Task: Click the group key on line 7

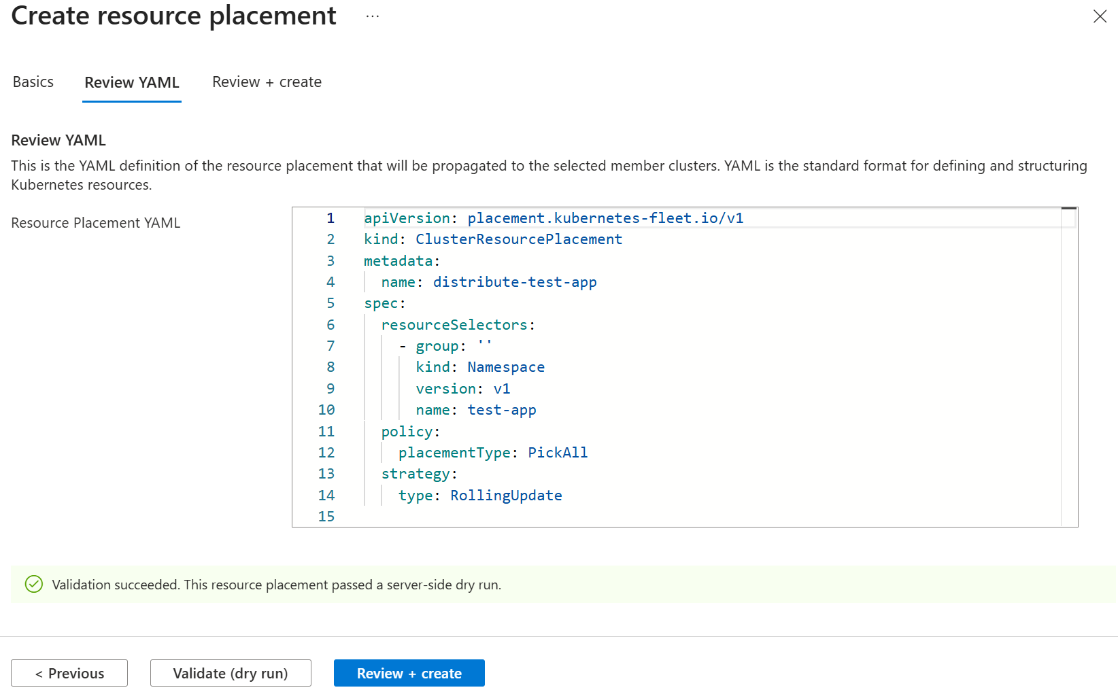Action: [437, 346]
